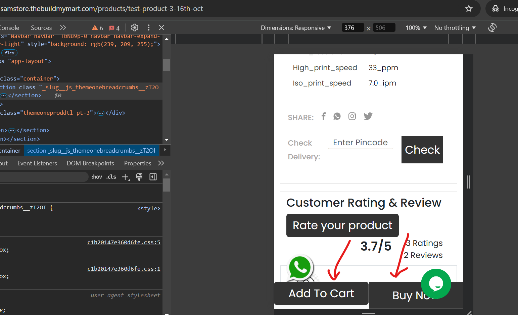Click the High_print_speed specification label
518x315 pixels.
325,68
